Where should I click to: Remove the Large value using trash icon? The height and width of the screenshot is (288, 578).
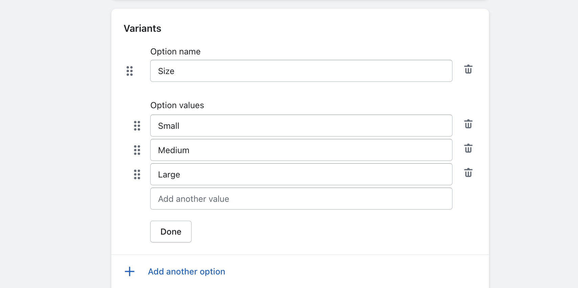point(468,173)
